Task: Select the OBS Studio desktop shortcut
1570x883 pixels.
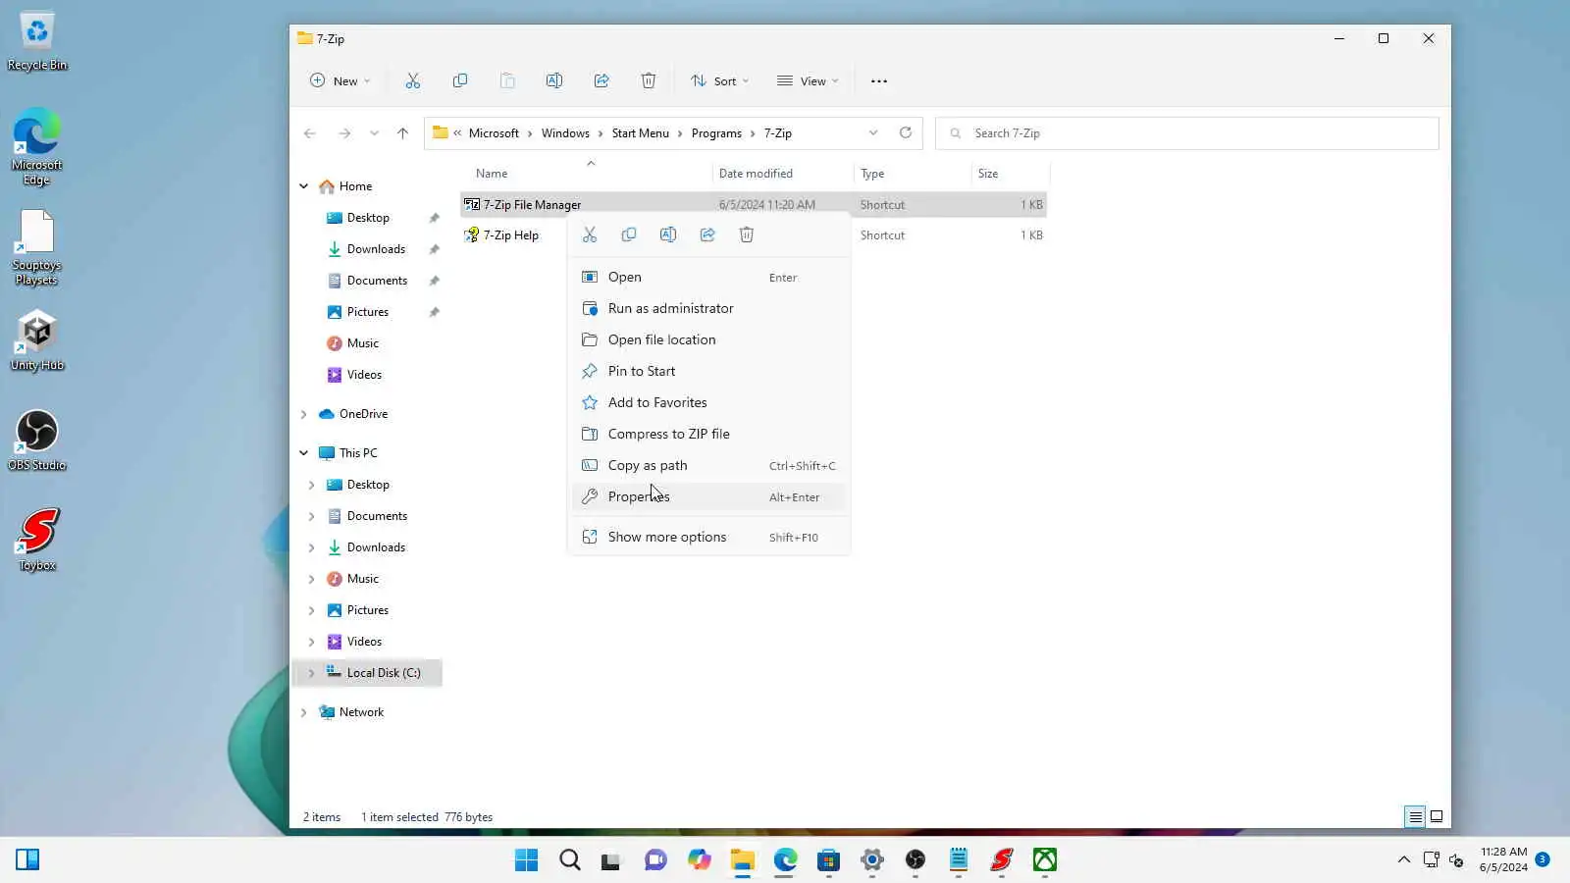Action: tap(37, 441)
